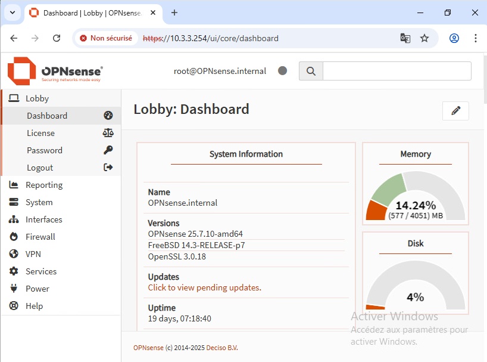The height and width of the screenshot is (362, 487).
Task: Click the License scales icon
Action: click(x=108, y=133)
